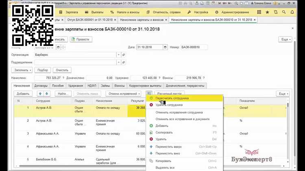
Task: Close the Отгул БАЗК-000001 tab
Action: point(115,20)
